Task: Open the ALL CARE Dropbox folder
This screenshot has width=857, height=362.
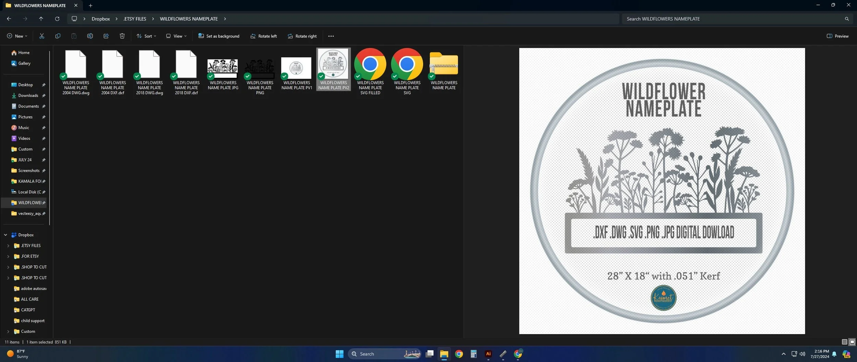Action: (29, 299)
